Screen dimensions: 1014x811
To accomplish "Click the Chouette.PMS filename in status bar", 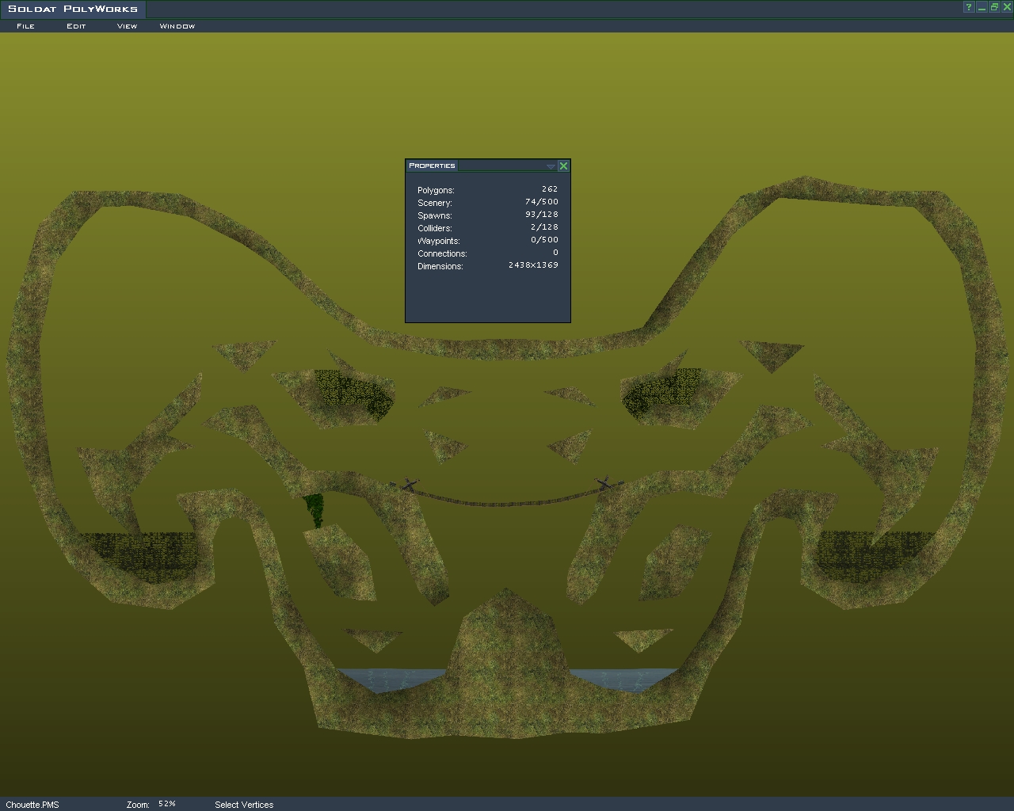I will click(x=32, y=805).
